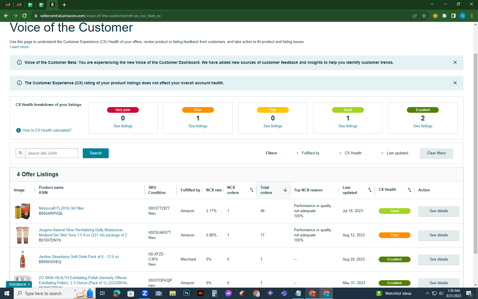The height and width of the screenshot is (299, 478).
Task: Click the info icon beside How is CX Health calculated
Action: pyautogui.click(x=18, y=130)
